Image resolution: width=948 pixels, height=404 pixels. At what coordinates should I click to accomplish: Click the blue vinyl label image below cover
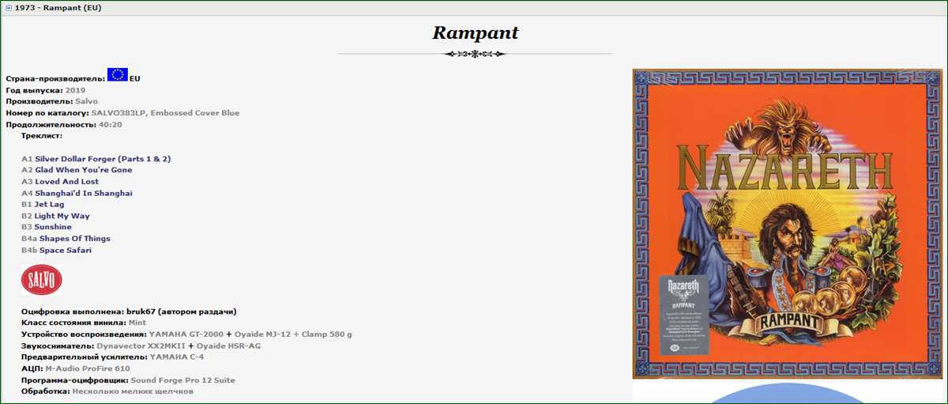(785, 395)
